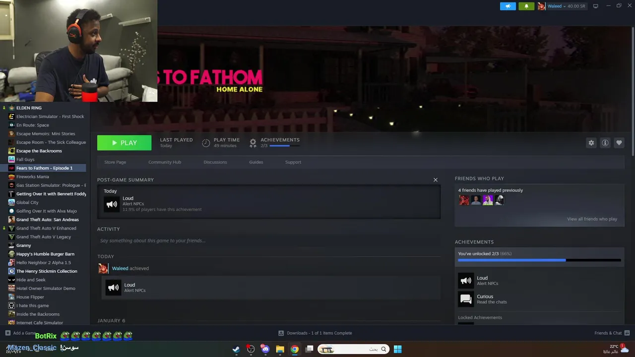Open Steam from the taskbar
The height and width of the screenshot is (357, 635).
pyautogui.click(x=236, y=349)
